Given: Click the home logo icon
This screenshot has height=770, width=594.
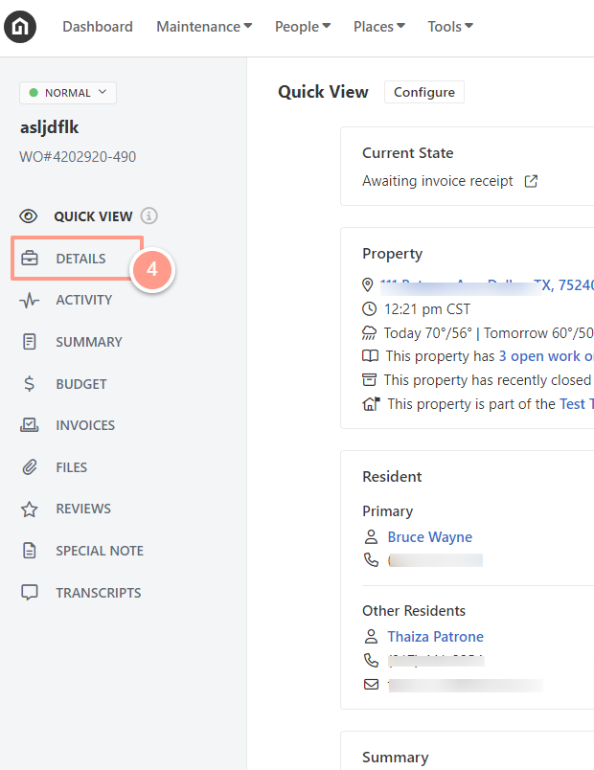Looking at the screenshot, I should click(x=20, y=27).
